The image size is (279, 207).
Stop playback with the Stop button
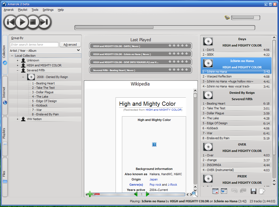33,22
